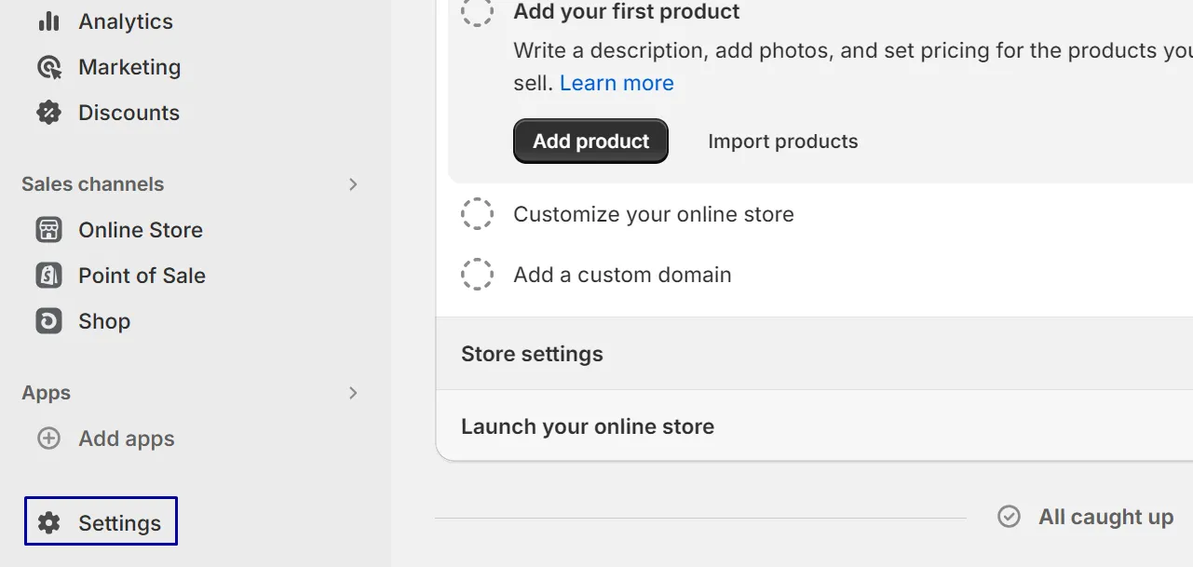Check off the Add a custom domain circle

coord(477,275)
